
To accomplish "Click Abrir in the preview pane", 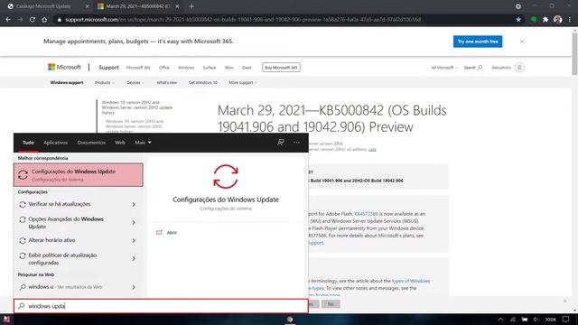I will pos(172,233).
